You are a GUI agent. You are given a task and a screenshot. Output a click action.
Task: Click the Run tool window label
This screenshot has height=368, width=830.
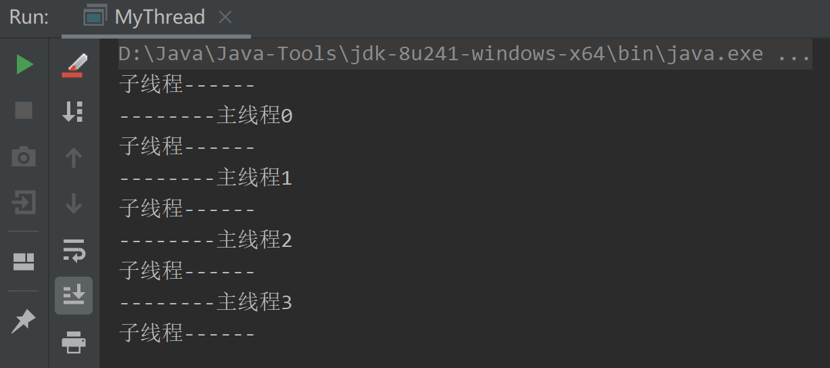click(29, 18)
